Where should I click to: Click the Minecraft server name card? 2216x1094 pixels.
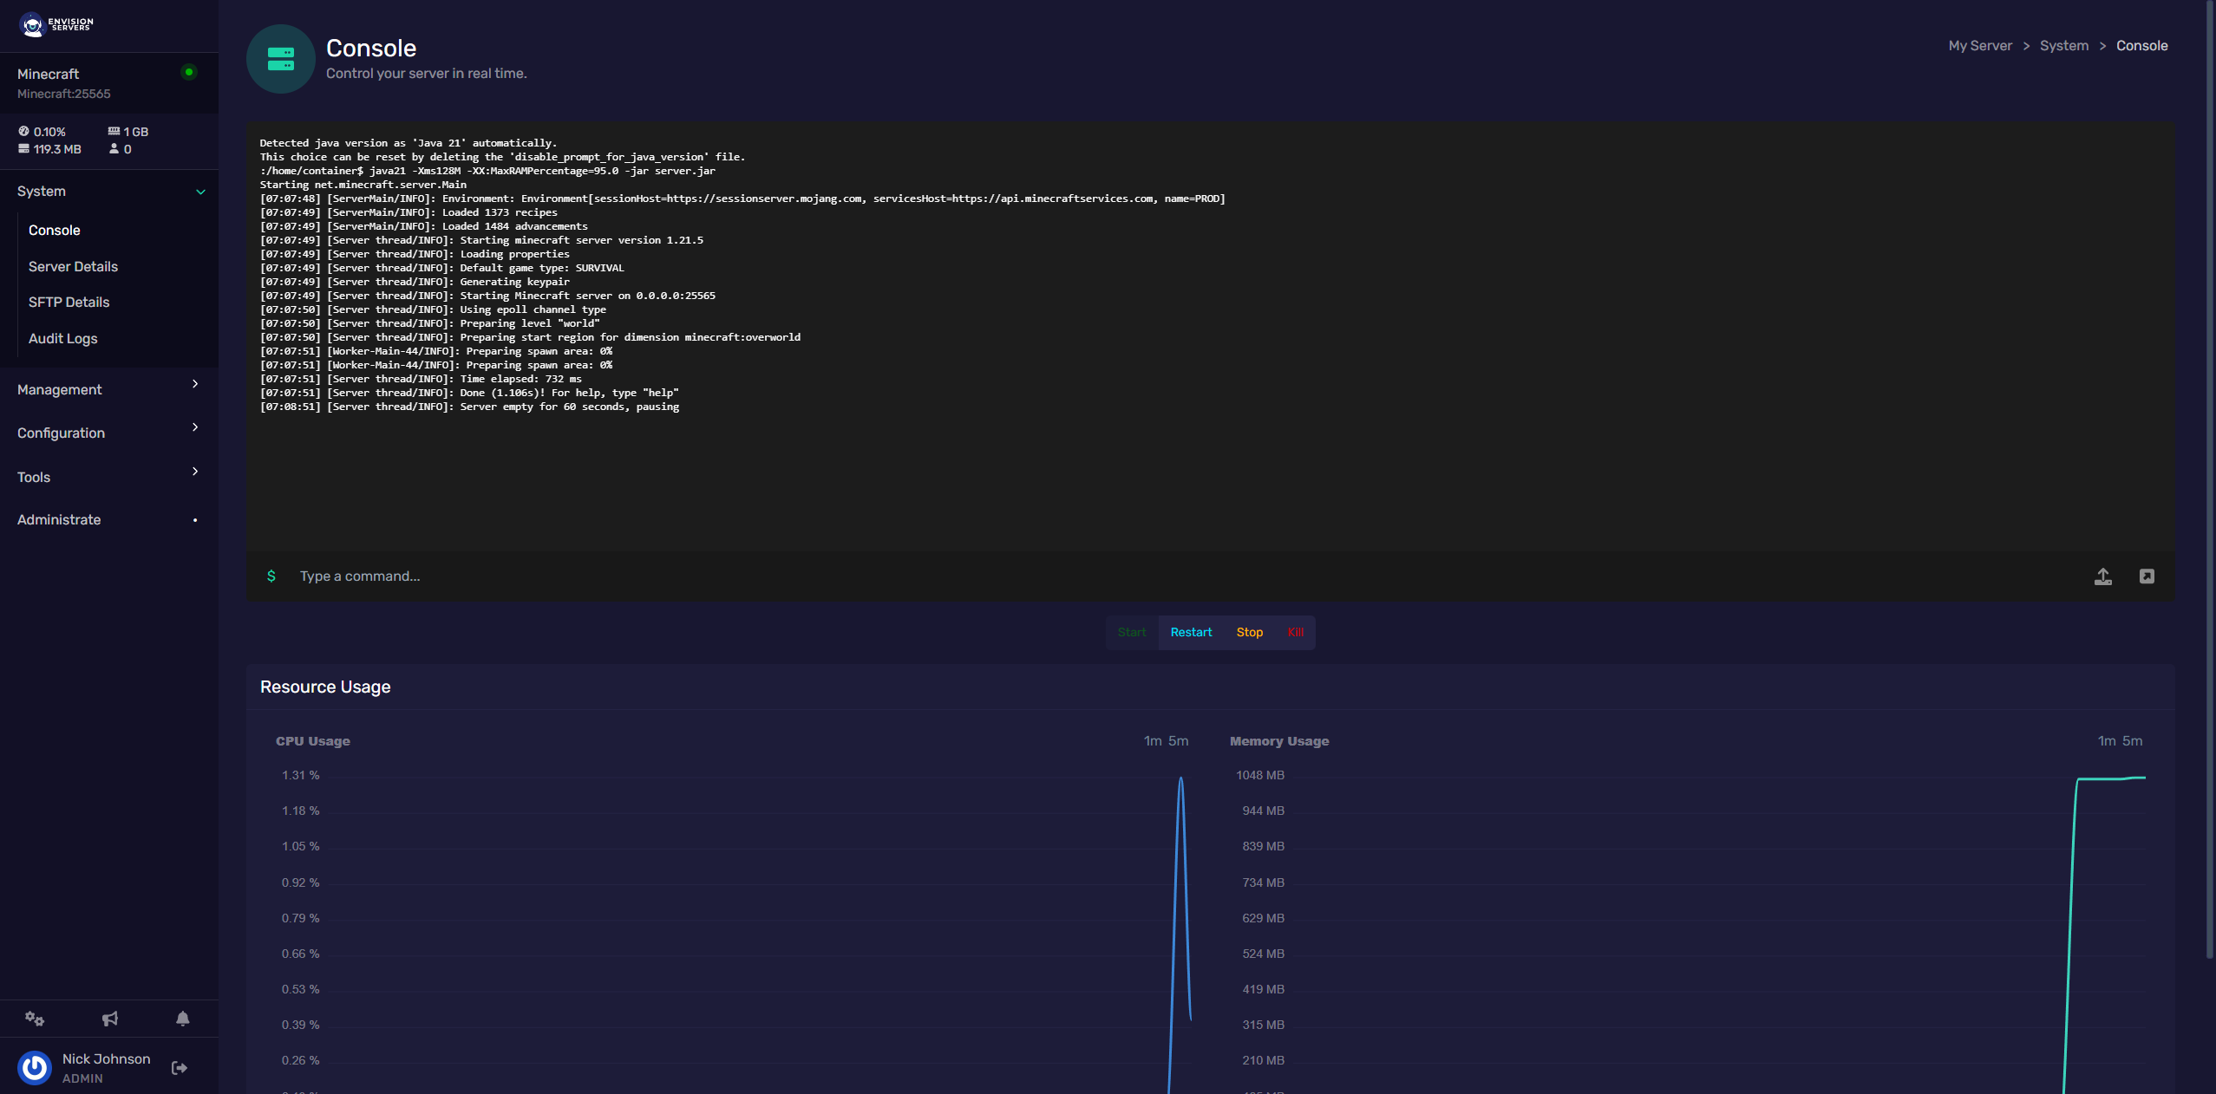(109, 83)
